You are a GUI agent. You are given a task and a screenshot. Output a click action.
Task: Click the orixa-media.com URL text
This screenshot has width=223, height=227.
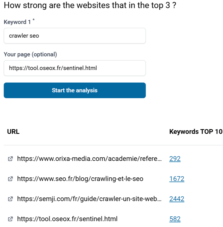[x=89, y=159]
